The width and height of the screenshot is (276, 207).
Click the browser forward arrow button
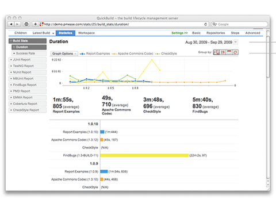[x=17, y=24]
